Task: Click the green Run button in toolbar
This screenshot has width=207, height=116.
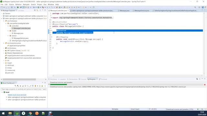Action: point(38,7)
